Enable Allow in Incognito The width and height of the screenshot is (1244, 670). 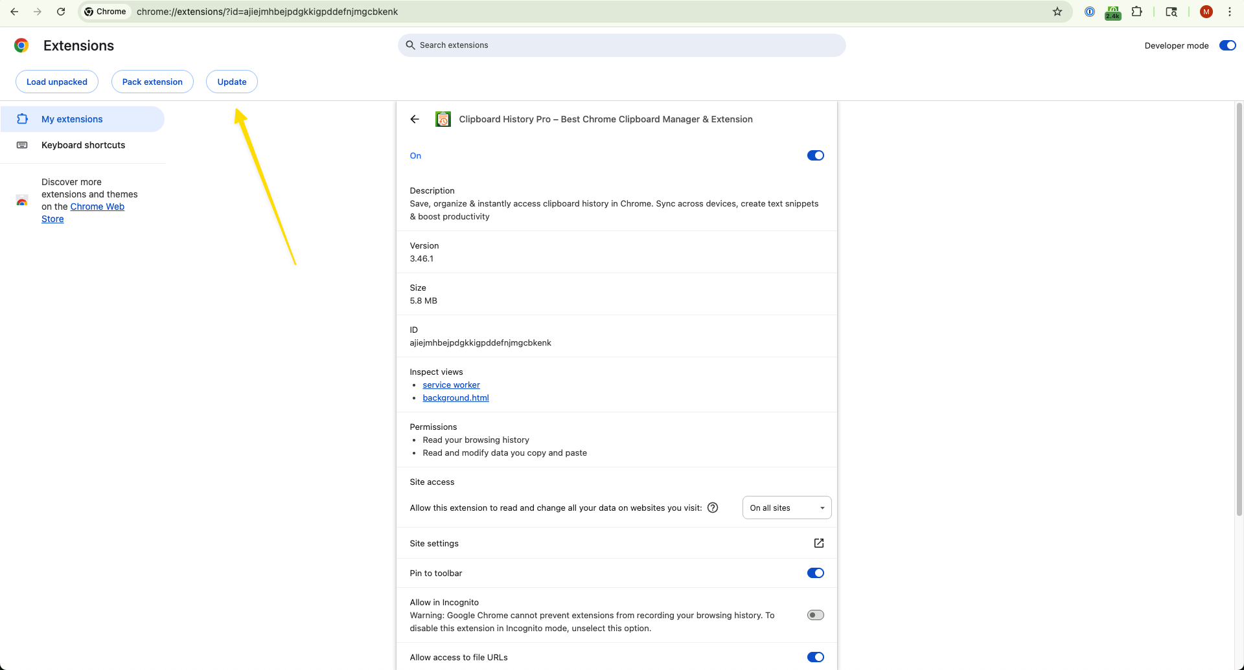[x=816, y=615]
